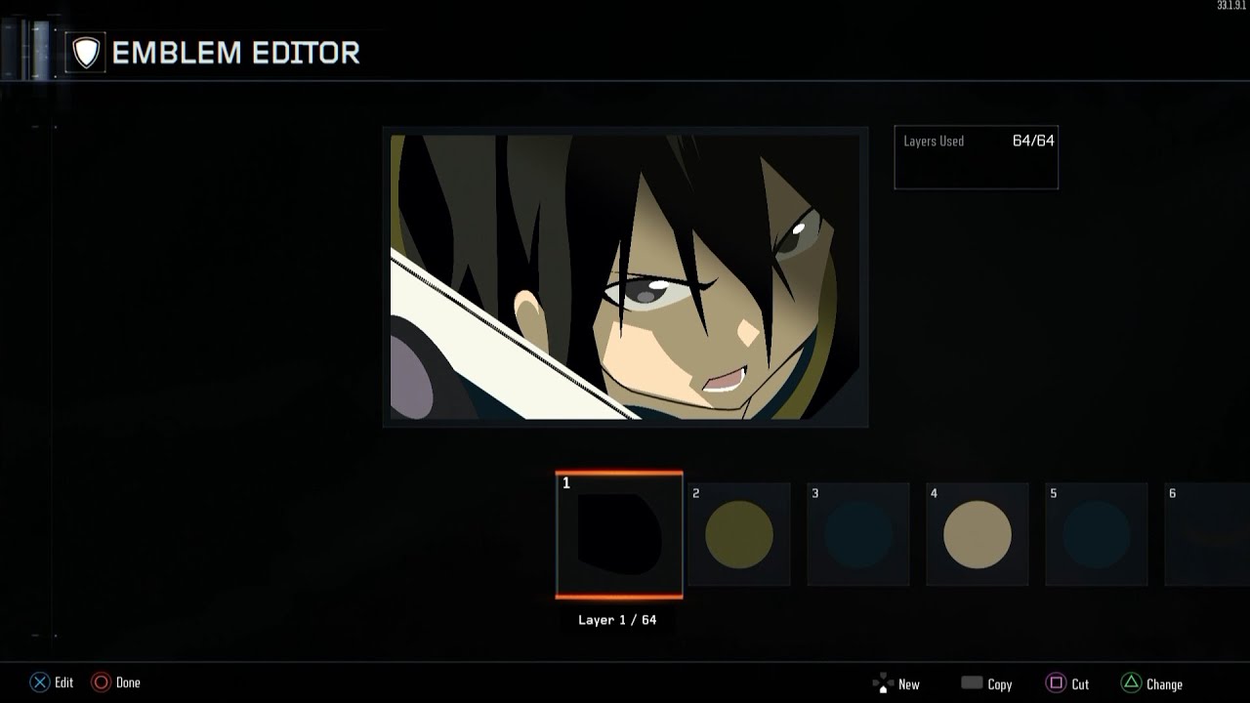The image size is (1250, 703).
Task: Select layer 5 dark blue circle thumbnail
Action: (x=1097, y=534)
